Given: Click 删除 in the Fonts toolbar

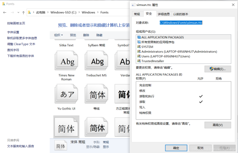Looking at the screenshot, I should click(86, 35).
